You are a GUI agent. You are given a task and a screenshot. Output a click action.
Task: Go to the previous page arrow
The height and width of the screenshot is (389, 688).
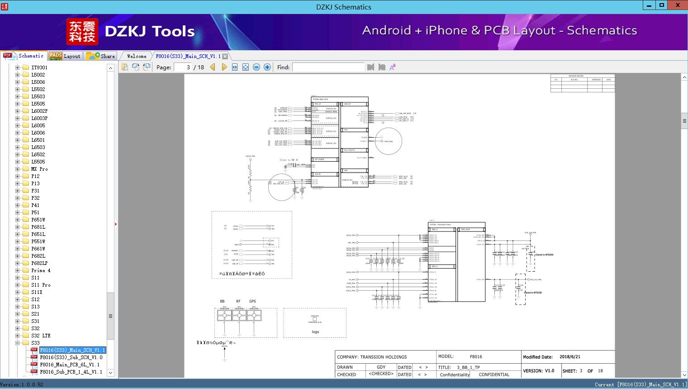212,67
